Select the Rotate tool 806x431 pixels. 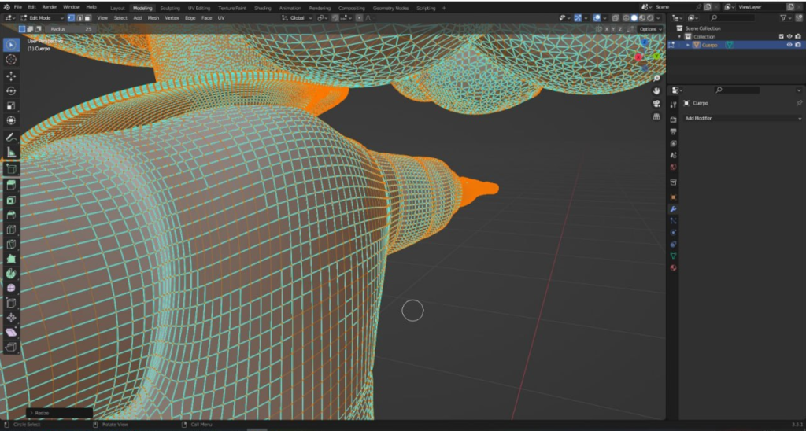coord(11,90)
